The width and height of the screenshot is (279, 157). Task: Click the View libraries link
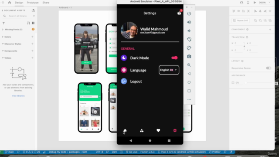click(x=18, y=96)
